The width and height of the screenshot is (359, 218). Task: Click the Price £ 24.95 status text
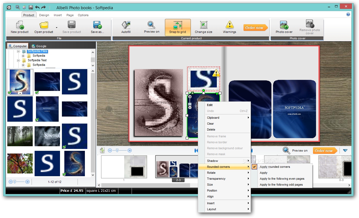click(x=72, y=190)
